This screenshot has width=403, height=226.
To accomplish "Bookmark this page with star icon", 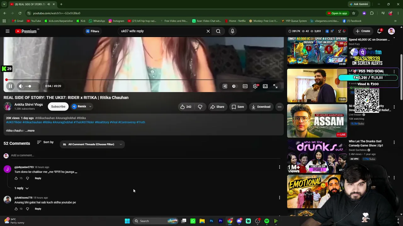I will click(354, 13).
